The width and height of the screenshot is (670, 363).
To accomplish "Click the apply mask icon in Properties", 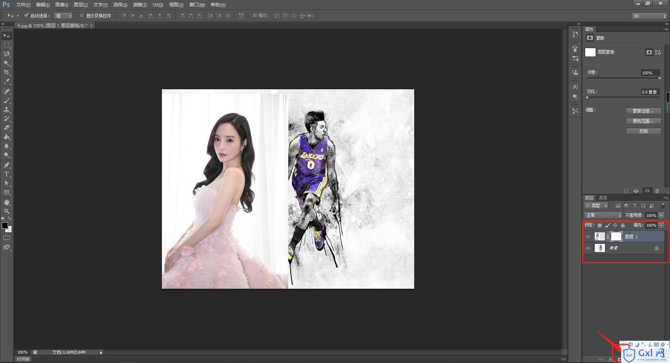I will click(636, 191).
